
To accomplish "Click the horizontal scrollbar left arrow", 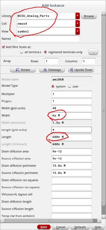I will 2,221.
